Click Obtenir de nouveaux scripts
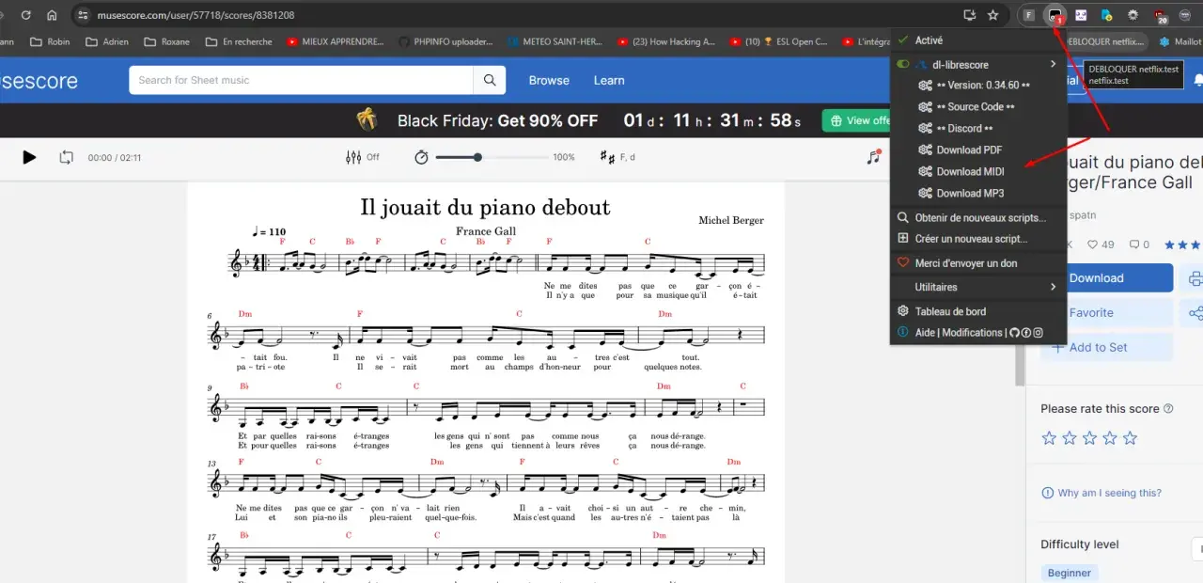The image size is (1203, 583). [978, 218]
